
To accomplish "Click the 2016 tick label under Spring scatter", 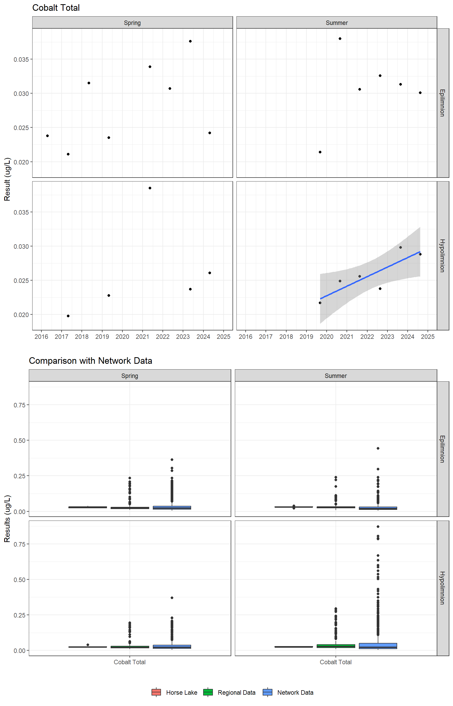I will tap(41, 336).
